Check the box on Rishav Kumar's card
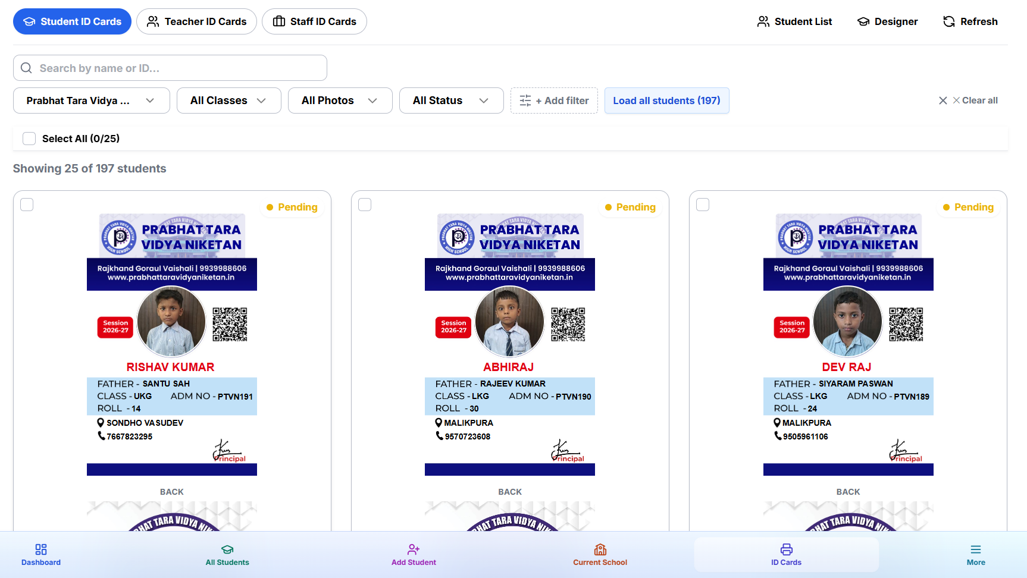This screenshot has height=578, width=1027. (27, 205)
